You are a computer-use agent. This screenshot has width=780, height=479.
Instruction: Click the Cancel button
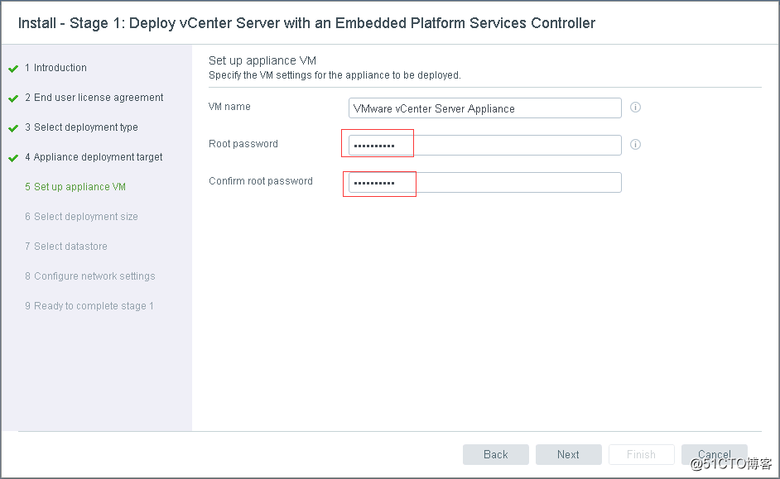(x=715, y=455)
